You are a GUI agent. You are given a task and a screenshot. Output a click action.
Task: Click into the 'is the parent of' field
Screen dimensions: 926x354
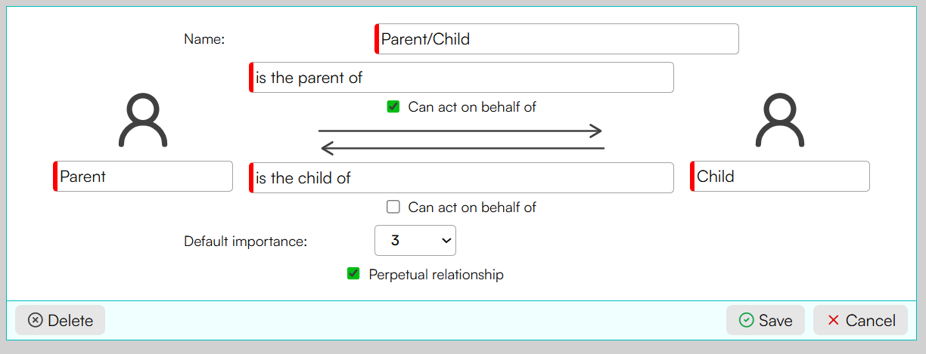point(461,77)
